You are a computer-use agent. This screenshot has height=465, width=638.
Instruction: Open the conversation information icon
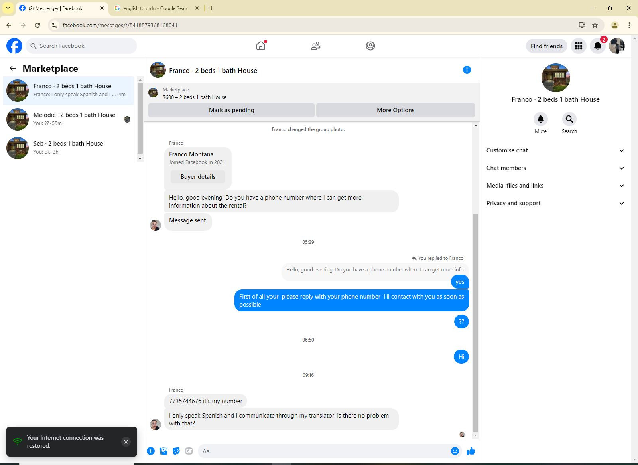(x=467, y=70)
